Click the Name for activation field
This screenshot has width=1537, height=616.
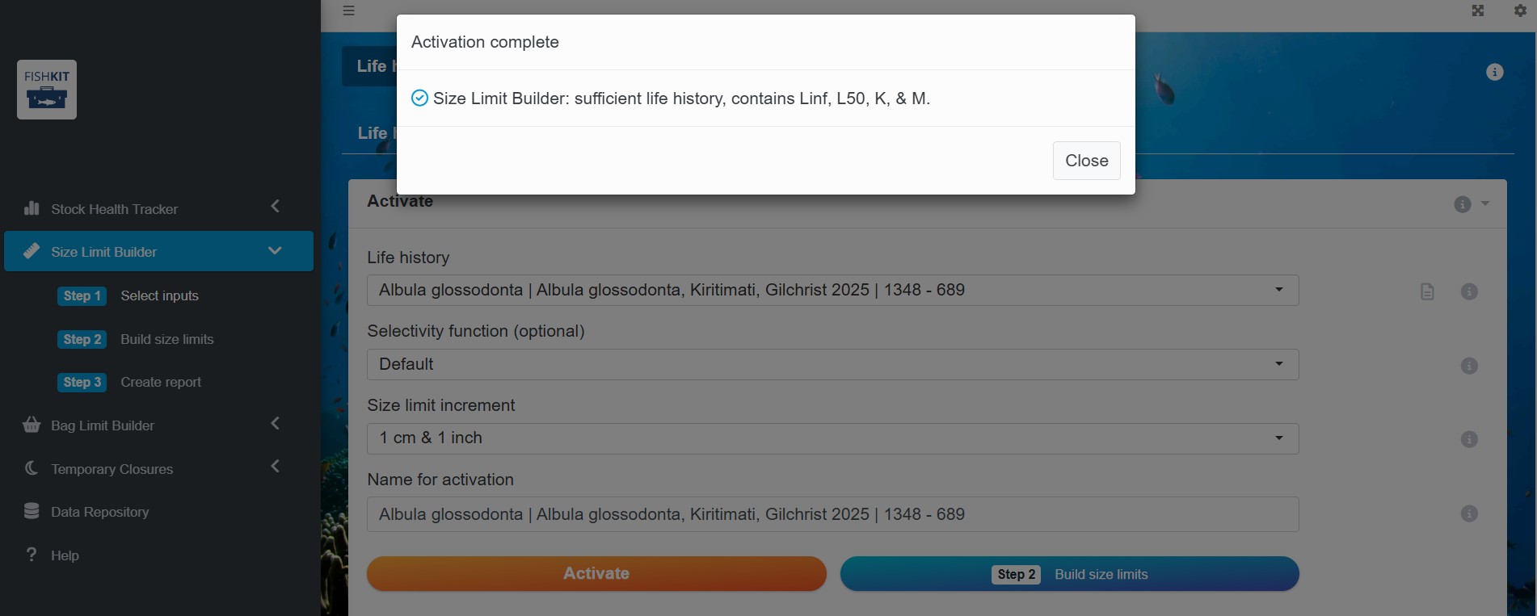(832, 514)
